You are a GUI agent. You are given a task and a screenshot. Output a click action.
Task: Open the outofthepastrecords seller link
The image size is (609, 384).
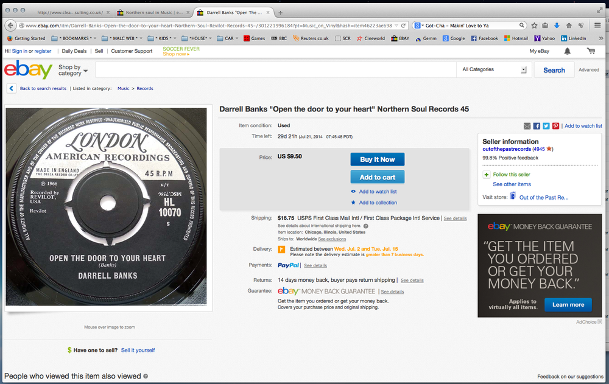point(507,149)
